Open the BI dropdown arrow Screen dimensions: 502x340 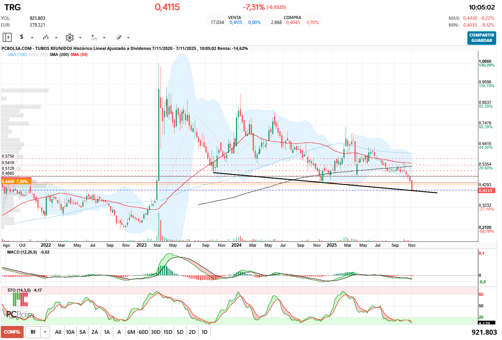[x=46, y=332]
